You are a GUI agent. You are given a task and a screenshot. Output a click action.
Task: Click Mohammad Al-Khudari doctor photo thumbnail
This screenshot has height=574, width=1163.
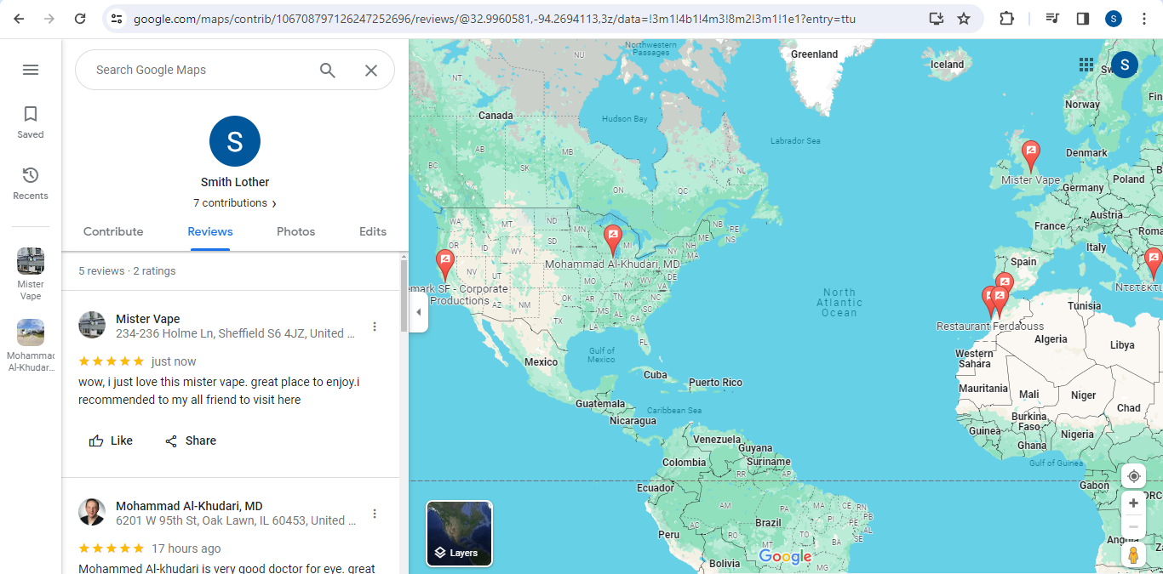click(92, 512)
